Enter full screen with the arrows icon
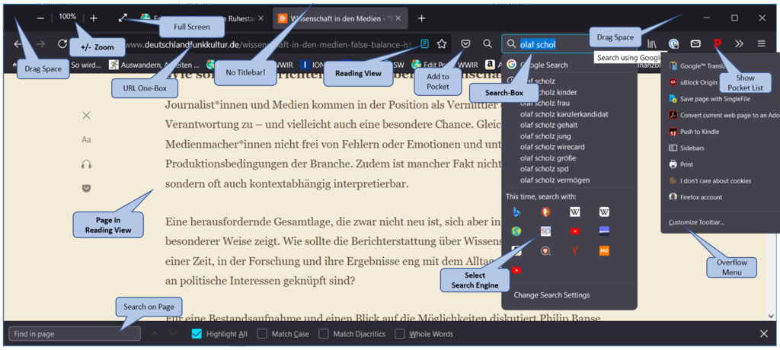Screen dimensions: 780x350 point(123,17)
